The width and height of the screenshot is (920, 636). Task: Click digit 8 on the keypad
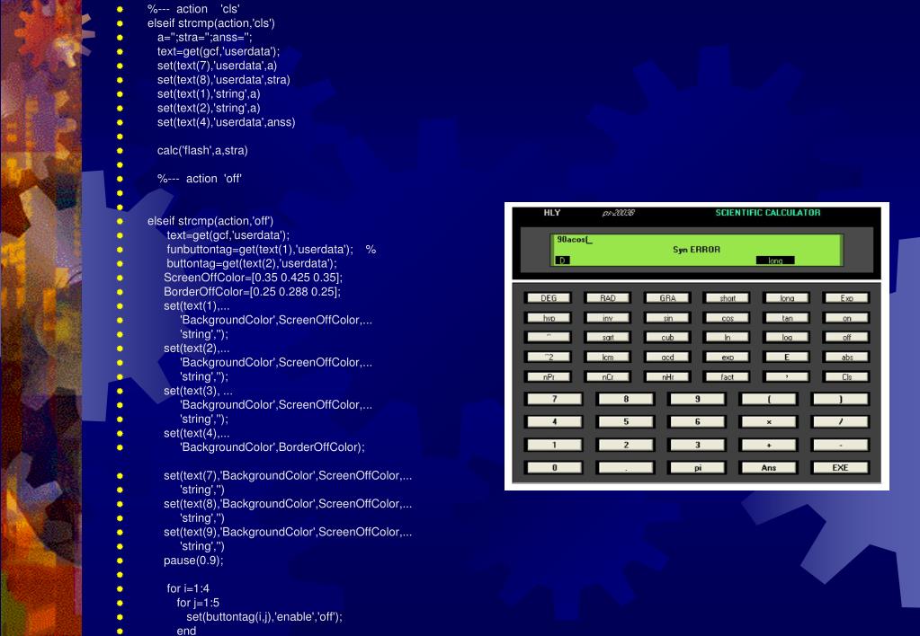click(625, 399)
